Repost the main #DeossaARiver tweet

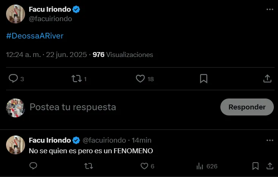coord(77,78)
